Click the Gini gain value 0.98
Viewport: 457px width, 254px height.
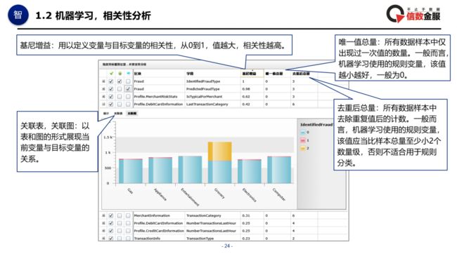[245, 89]
